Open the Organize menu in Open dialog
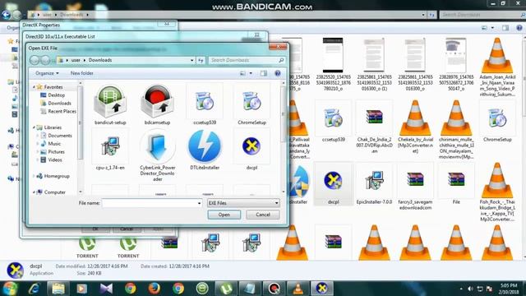This screenshot has width=526, height=296. click(47, 73)
